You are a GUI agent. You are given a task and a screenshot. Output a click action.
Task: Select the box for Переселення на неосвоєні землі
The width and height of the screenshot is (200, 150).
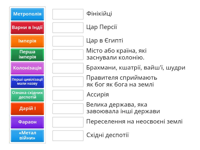point(68,122)
